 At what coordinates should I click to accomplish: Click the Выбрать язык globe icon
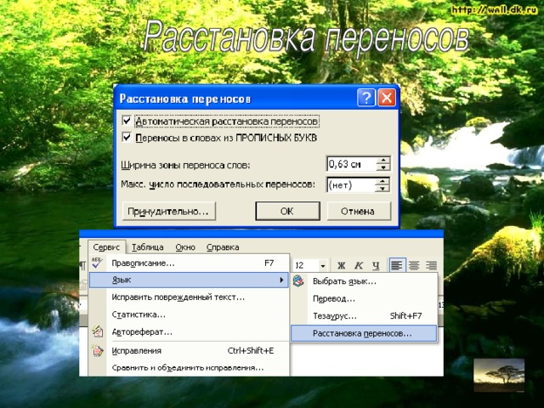coord(298,280)
